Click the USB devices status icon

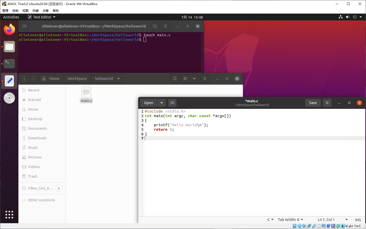pos(314,226)
